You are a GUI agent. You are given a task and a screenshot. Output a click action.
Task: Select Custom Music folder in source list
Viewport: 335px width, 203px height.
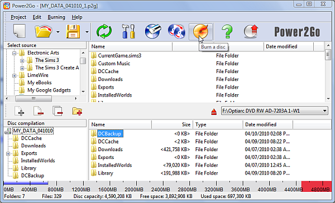click(x=114, y=64)
